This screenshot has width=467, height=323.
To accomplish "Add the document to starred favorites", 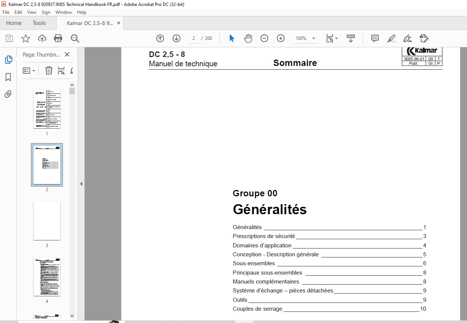I will (x=26, y=38).
